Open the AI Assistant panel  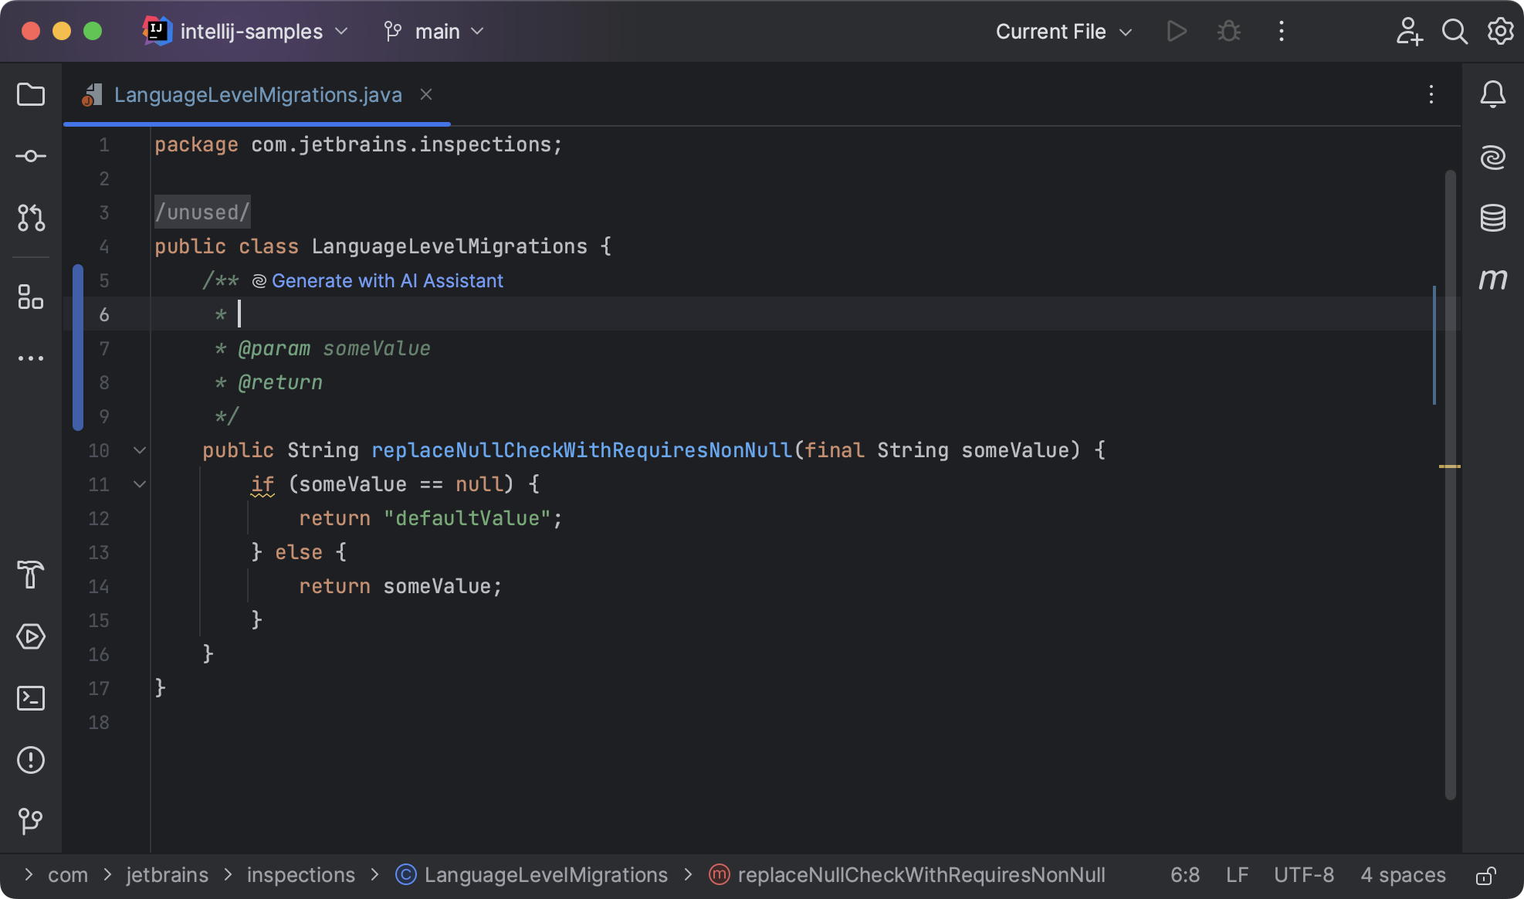[x=1493, y=157]
